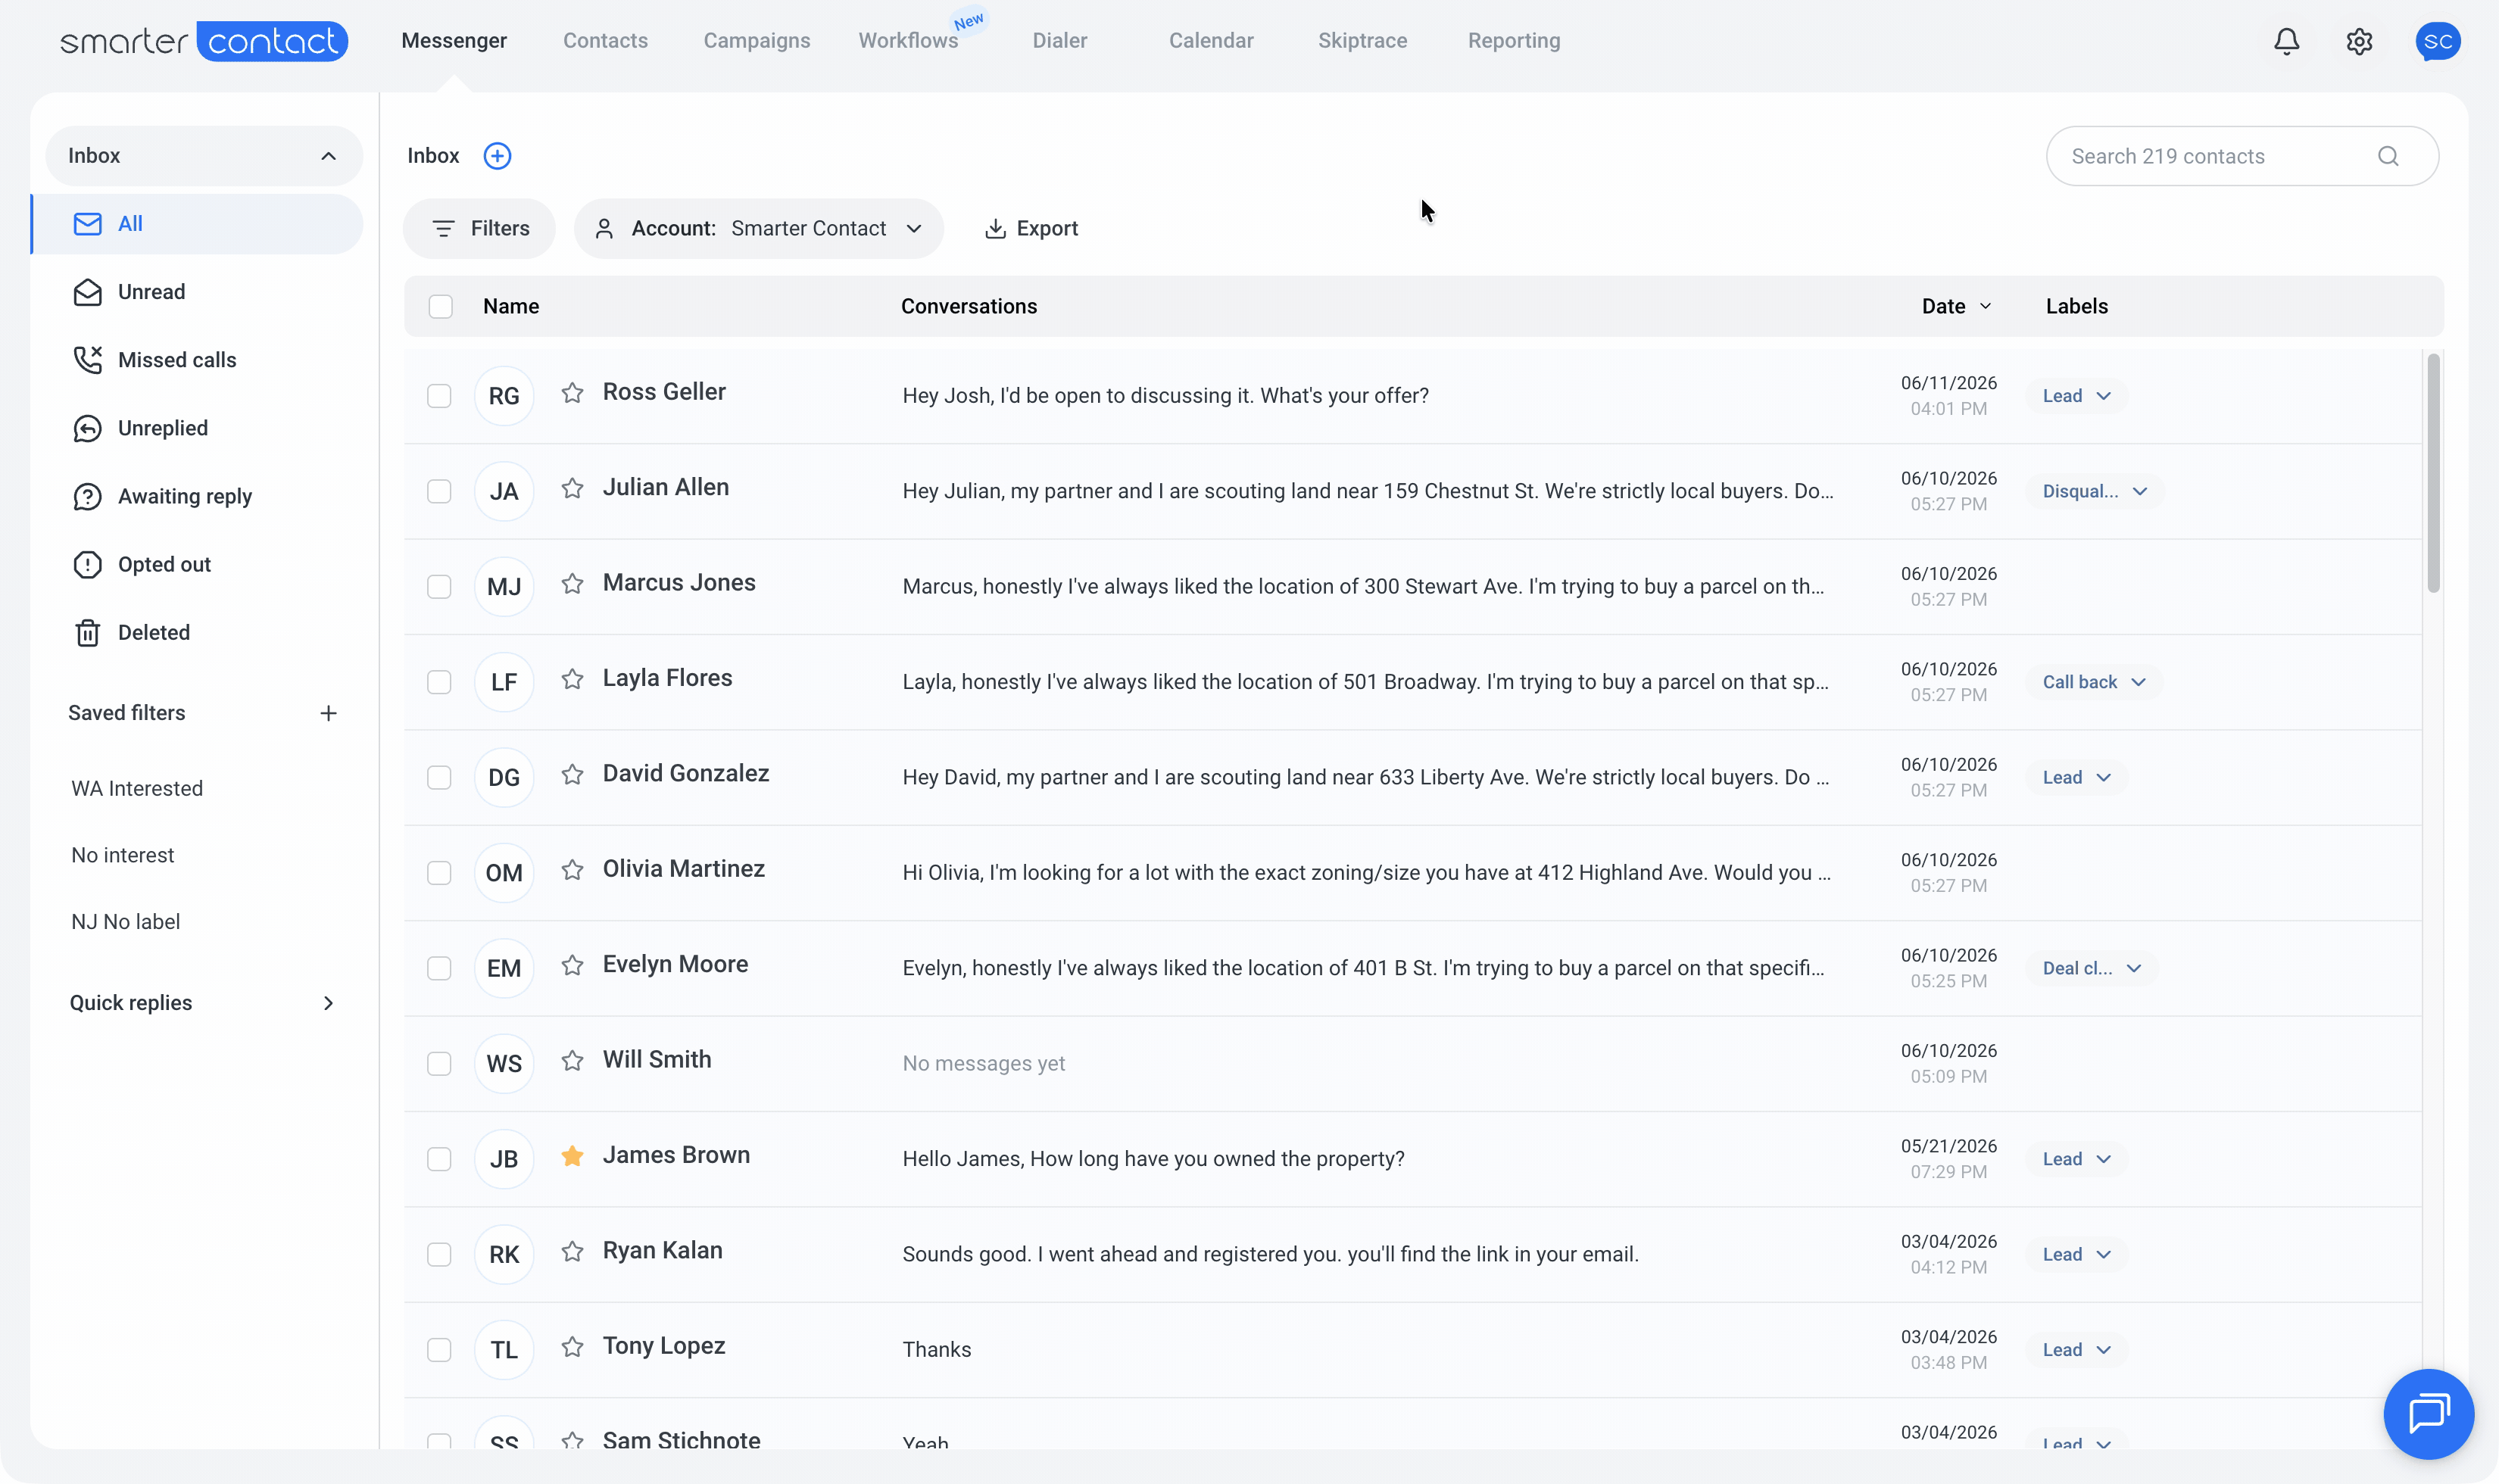Apply the NJ No label saved filter
Image resolution: width=2499 pixels, height=1484 pixels.
coord(126,922)
